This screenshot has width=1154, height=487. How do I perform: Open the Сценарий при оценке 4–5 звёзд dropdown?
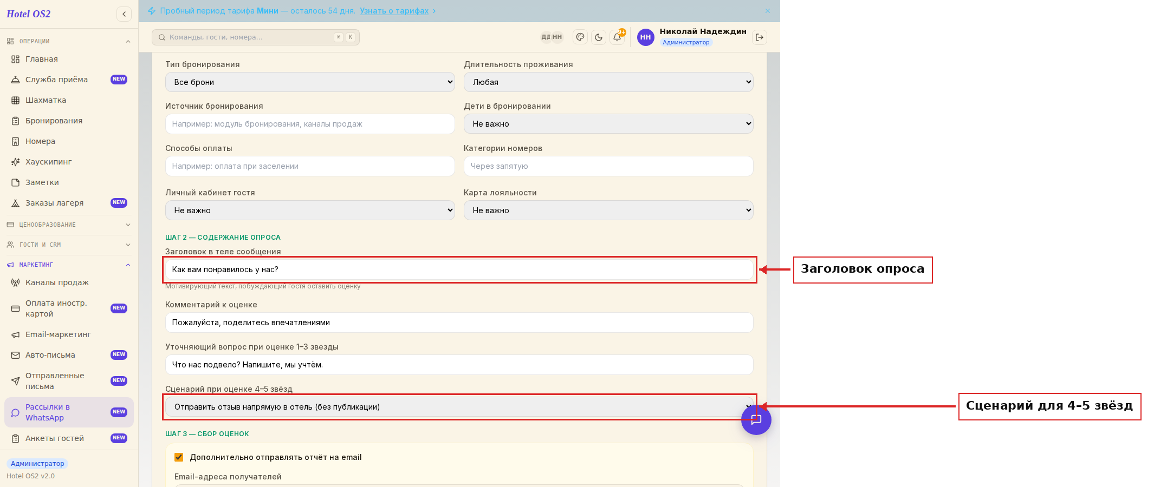[x=459, y=407]
